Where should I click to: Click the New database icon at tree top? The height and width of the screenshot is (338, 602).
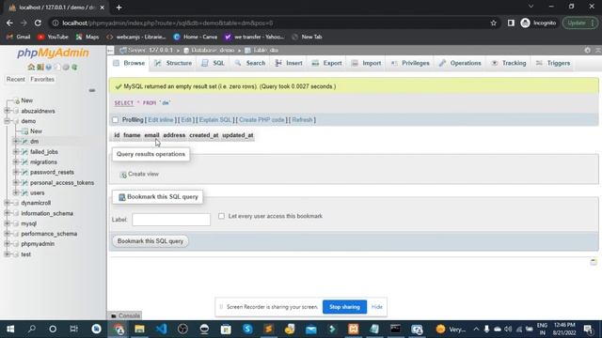point(16,100)
